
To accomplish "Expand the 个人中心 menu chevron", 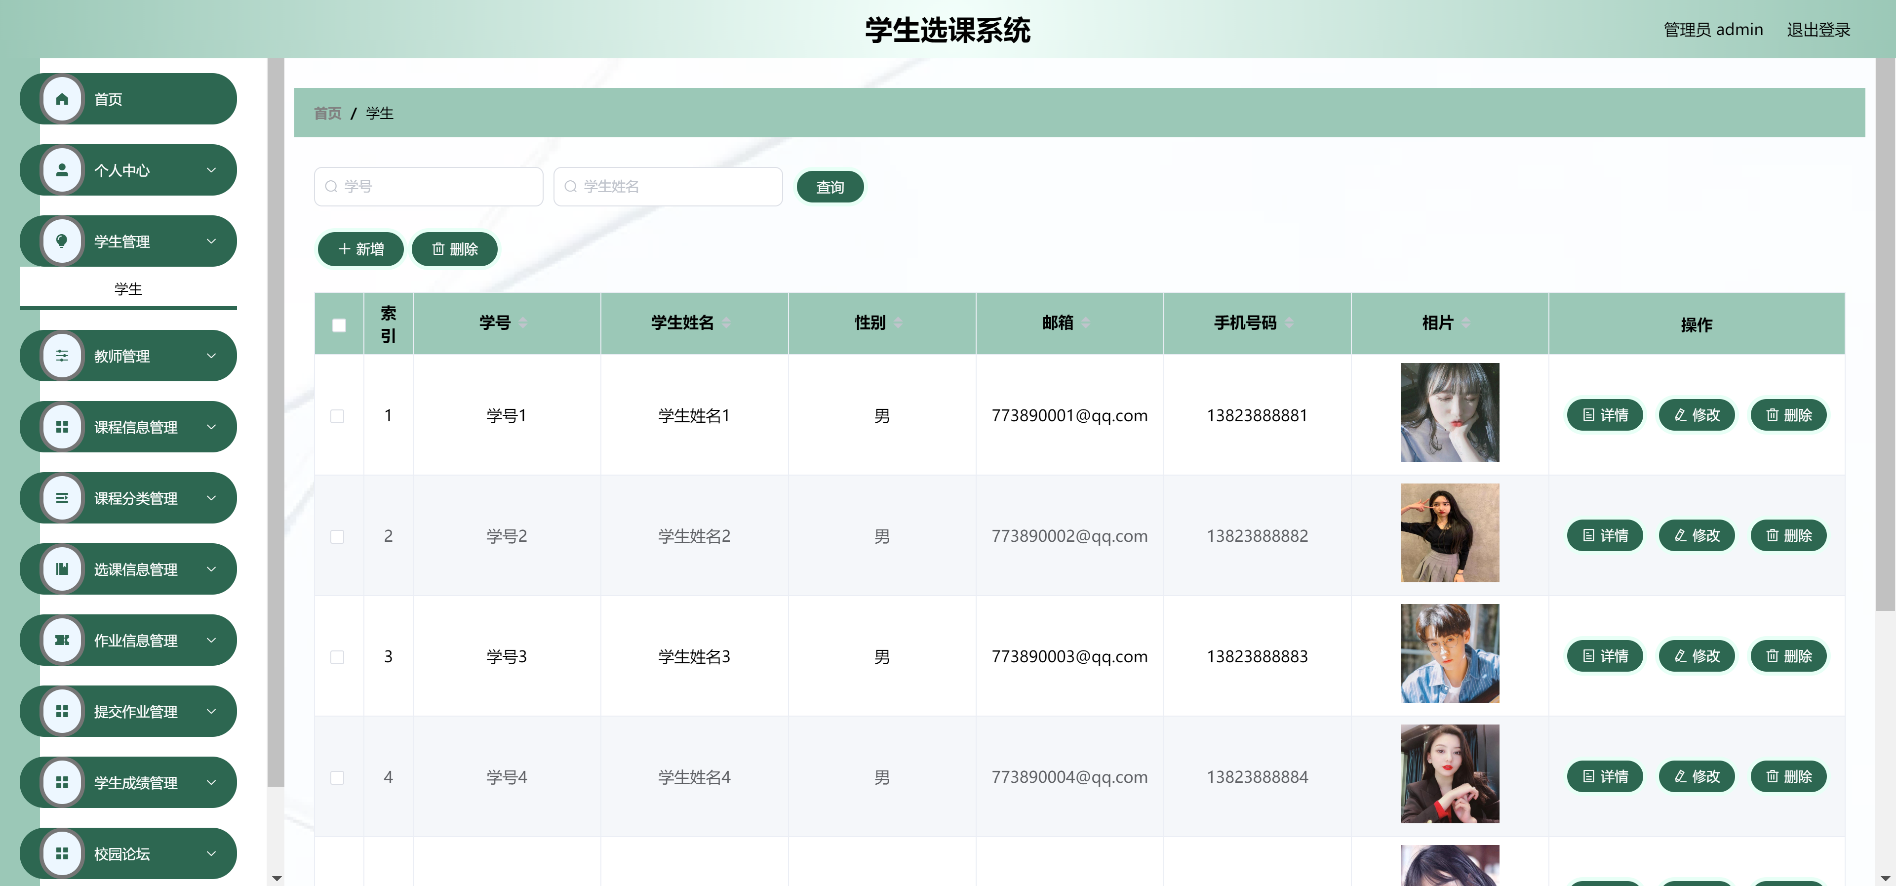I will (212, 170).
